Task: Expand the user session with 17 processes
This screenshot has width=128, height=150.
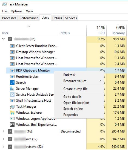Action: click(4, 139)
